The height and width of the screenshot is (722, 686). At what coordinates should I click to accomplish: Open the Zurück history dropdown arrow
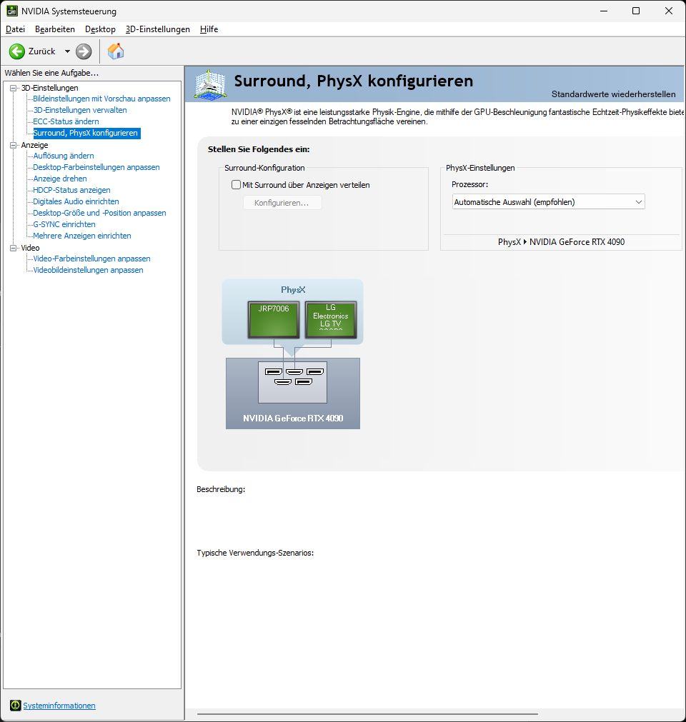[x=67, y=51]
